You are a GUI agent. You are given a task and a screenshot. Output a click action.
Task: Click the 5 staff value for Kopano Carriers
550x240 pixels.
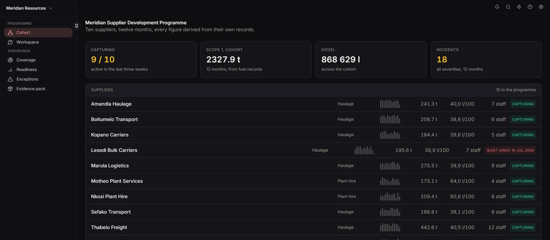point(499,135)
